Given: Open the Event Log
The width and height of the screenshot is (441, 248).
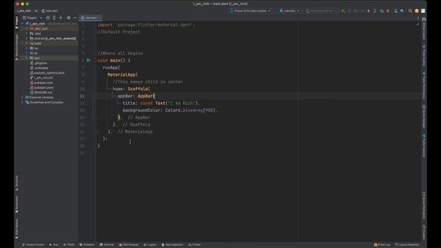Looking at the screenshot, I should pyautogui.click(x=382, y=245).
